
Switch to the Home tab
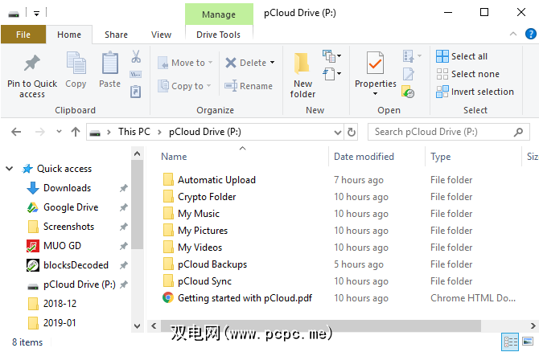click(x=69, y=35)
